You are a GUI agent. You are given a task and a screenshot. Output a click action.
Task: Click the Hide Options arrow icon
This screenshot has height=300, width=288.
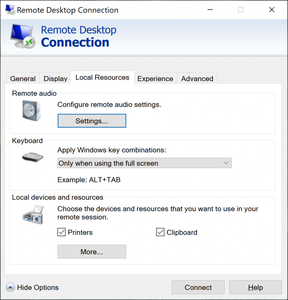(10, 287)
